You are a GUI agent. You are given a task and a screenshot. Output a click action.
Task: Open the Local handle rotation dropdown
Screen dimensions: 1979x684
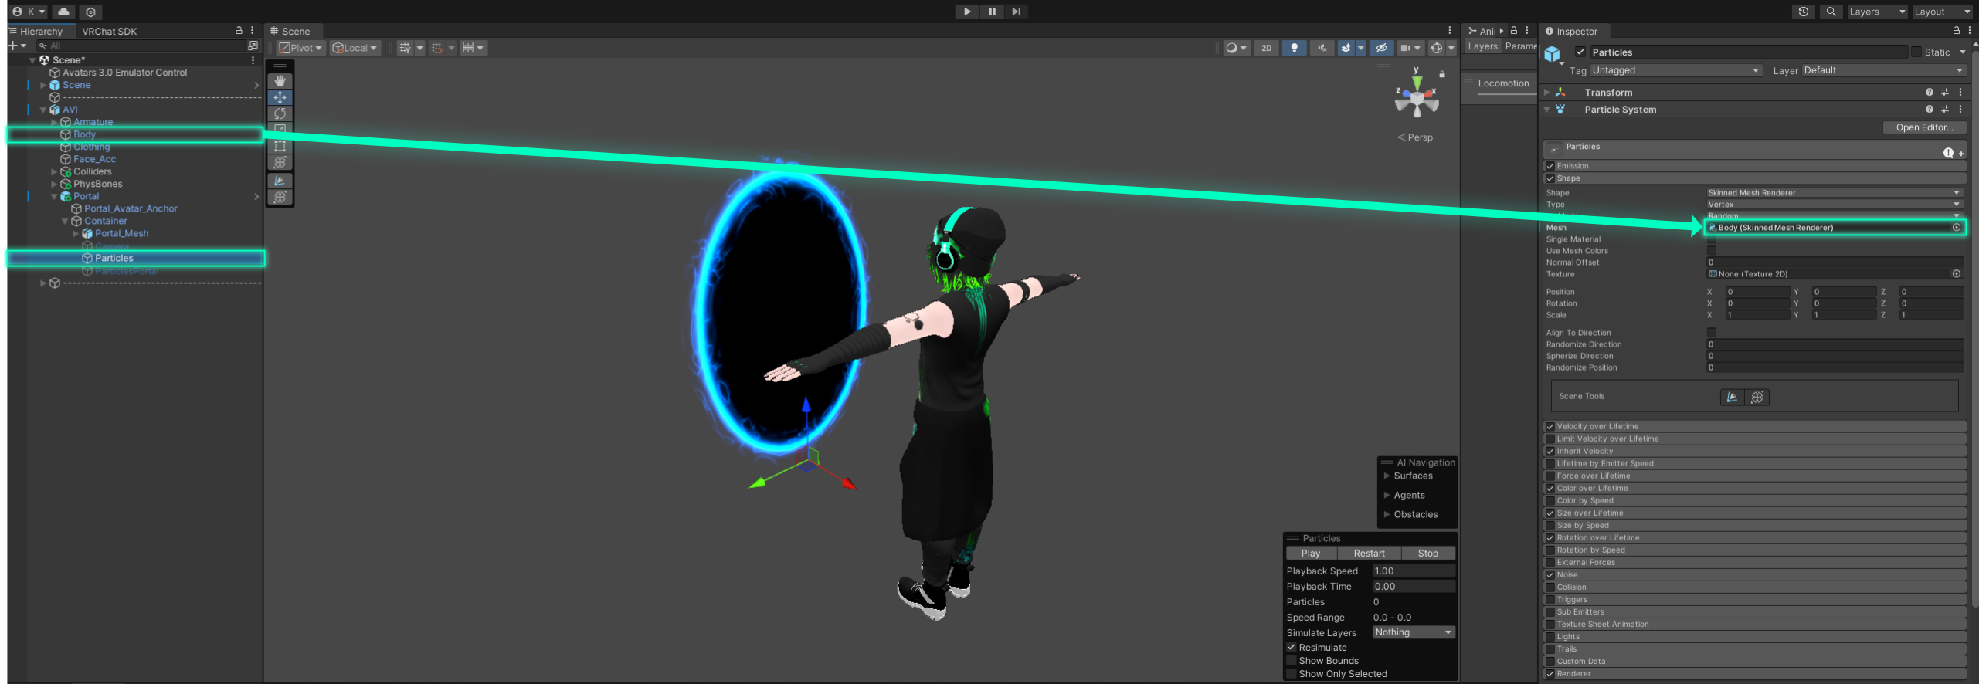355,48
